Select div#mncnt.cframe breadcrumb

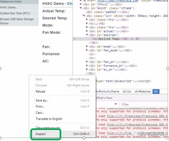click(x=107, y=91)
